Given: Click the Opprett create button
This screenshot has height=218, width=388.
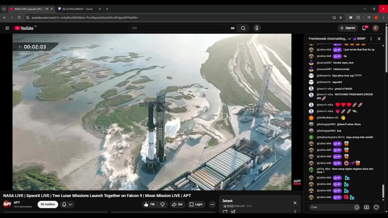Looking at the screenshot, I should click(x=348, y=28).
